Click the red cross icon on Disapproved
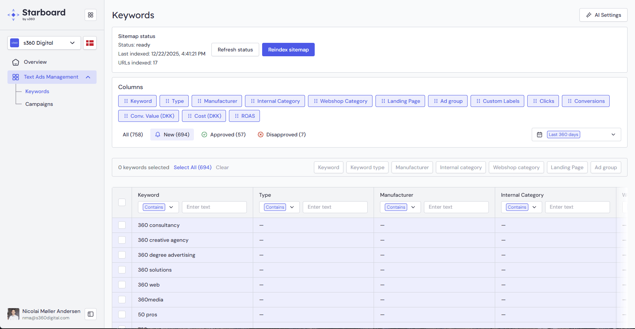 [261, 135]
